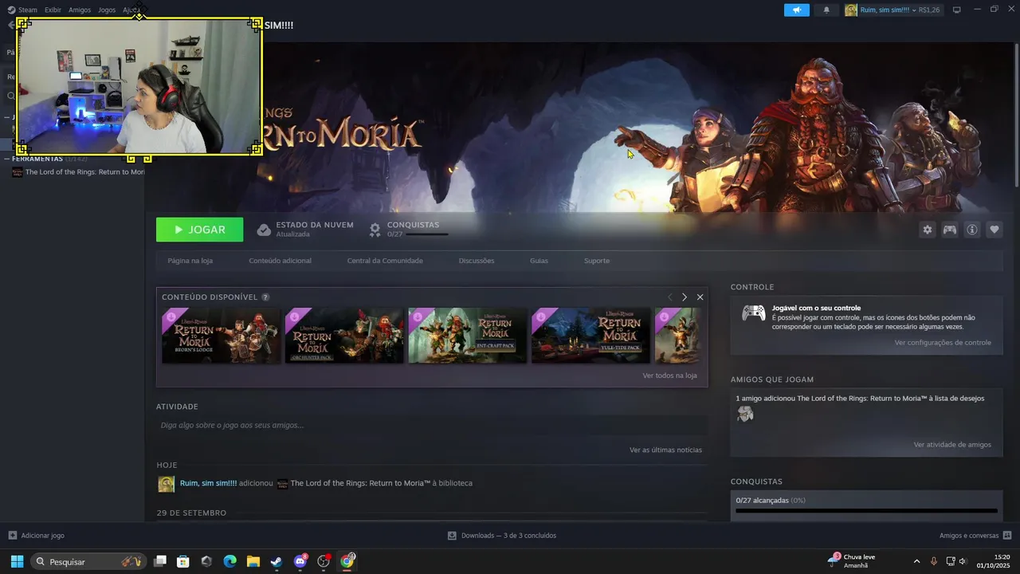
Task: Click volume speaker icon in tray
Action: pyautogui.click(x=963, y=561)
